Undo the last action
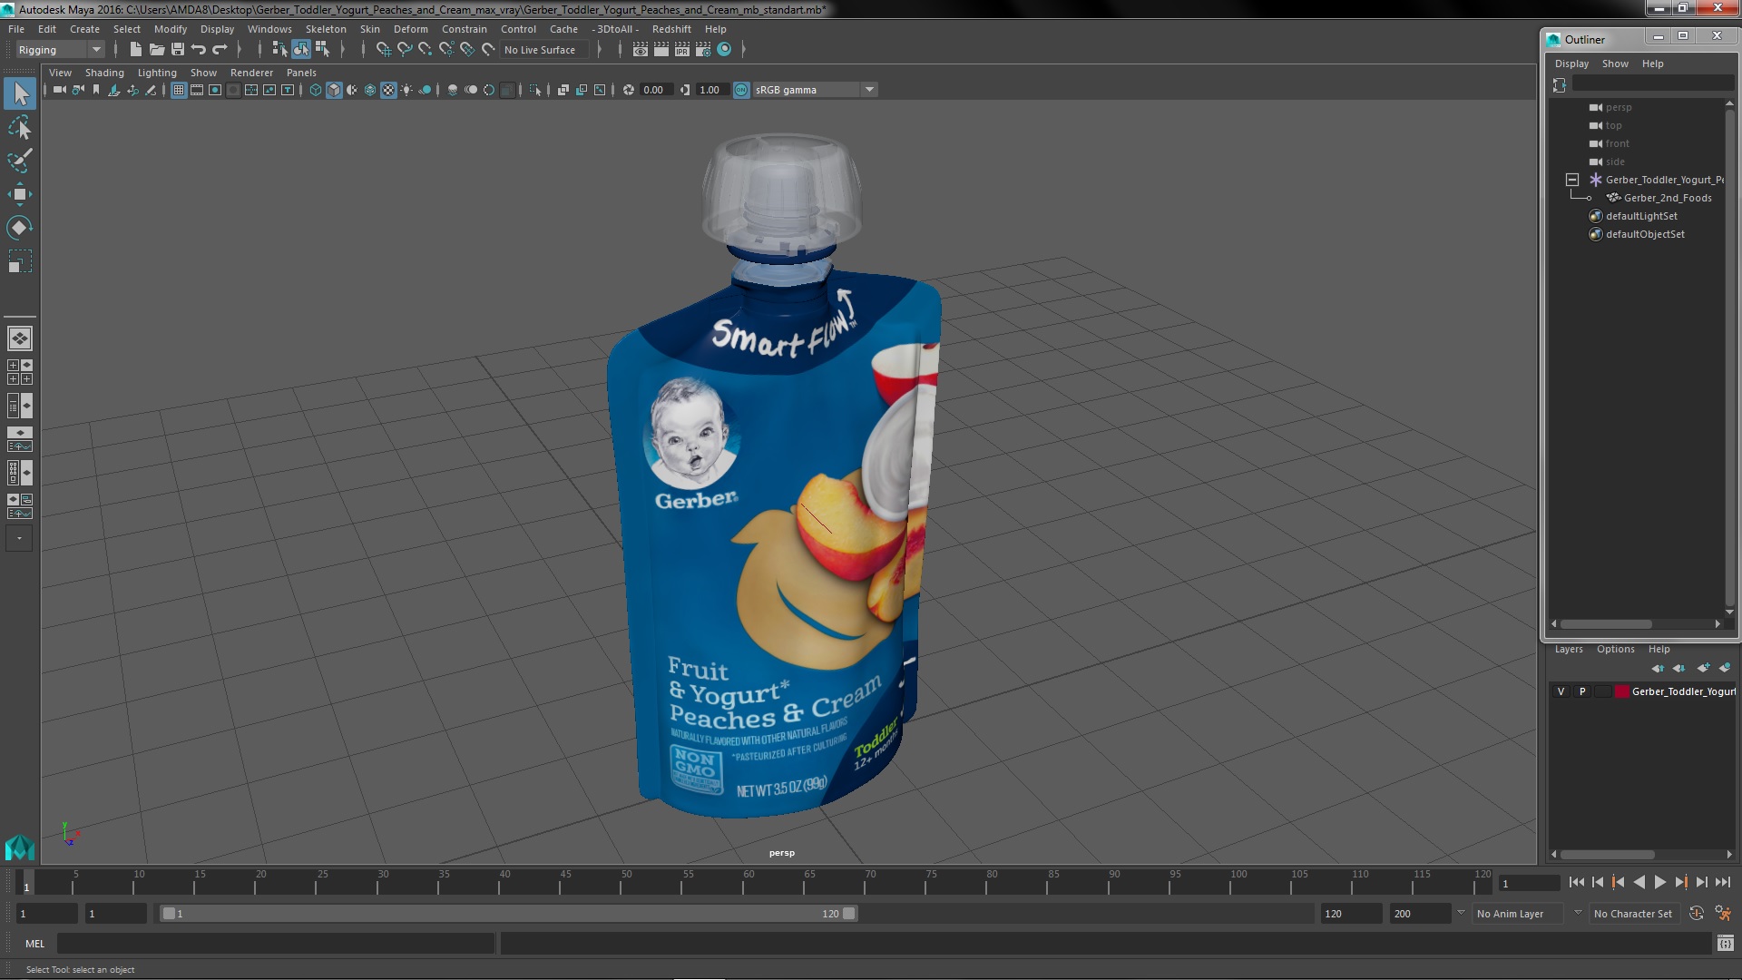The height and width of the screenshot is (980, 1742). tap(199, 50)
